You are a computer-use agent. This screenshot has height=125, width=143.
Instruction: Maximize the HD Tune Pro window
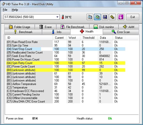point(127,3)
